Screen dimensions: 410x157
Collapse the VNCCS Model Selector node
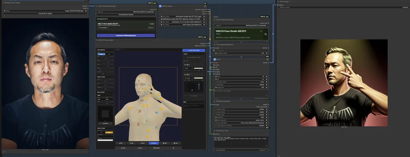(215, 20)
